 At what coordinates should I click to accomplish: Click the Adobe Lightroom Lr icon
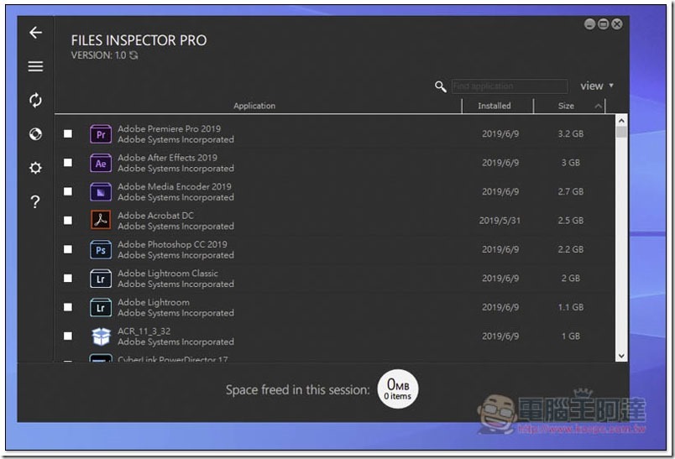coord(101,307)
